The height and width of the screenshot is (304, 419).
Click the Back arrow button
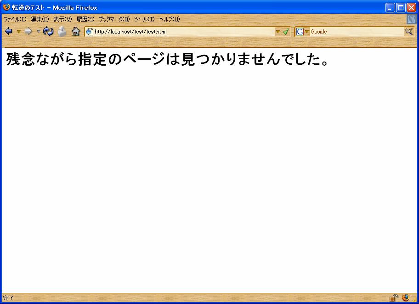click(x=8, y=31)
